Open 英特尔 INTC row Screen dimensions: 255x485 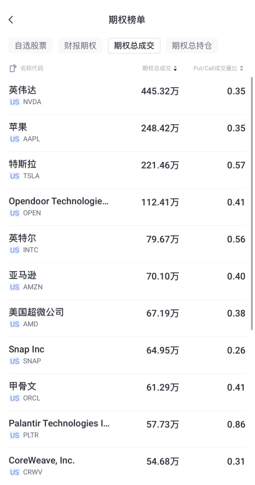(x=127, y=244)
